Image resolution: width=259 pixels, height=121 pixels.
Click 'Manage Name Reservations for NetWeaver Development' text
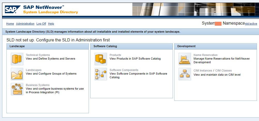point(222,60)
